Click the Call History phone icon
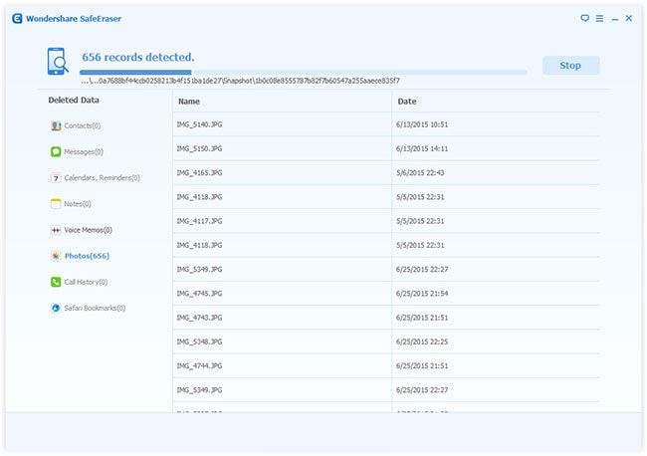The height and width of the screenshot is (456, 647). tap(56, 282)
